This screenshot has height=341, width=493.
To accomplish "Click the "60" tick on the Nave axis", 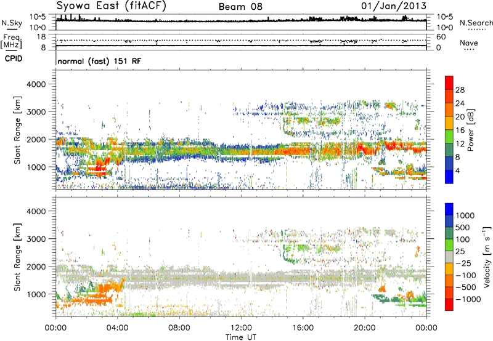I will pyautogui.click(x=441, y=37).
